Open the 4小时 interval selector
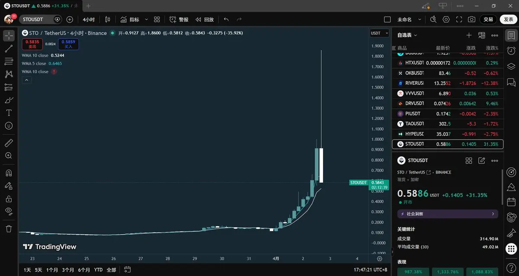 pyautogui.click(x=89, y=19)
